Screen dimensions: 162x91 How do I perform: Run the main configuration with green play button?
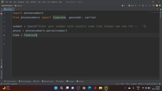[139, 6]
